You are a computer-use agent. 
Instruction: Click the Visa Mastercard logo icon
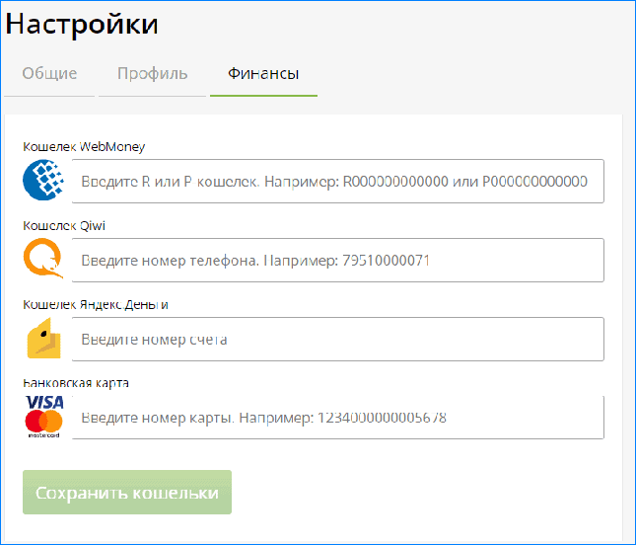[x=44, y=417]
